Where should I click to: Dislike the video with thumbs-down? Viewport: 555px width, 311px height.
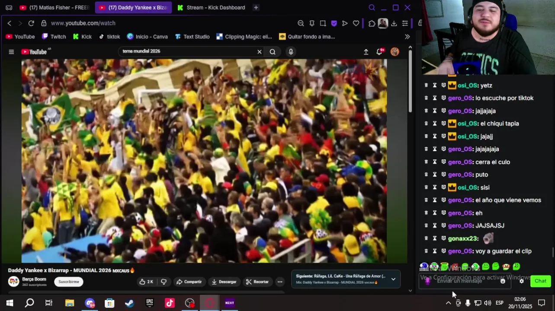coord(164,282)
